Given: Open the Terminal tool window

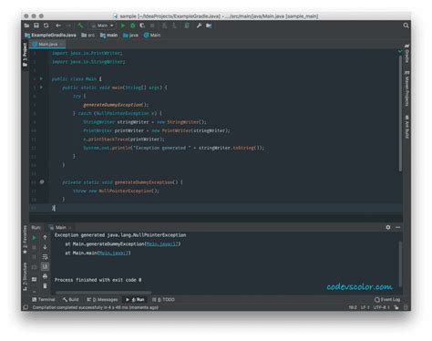Looking at the screenshot, I should click(44, 300).
